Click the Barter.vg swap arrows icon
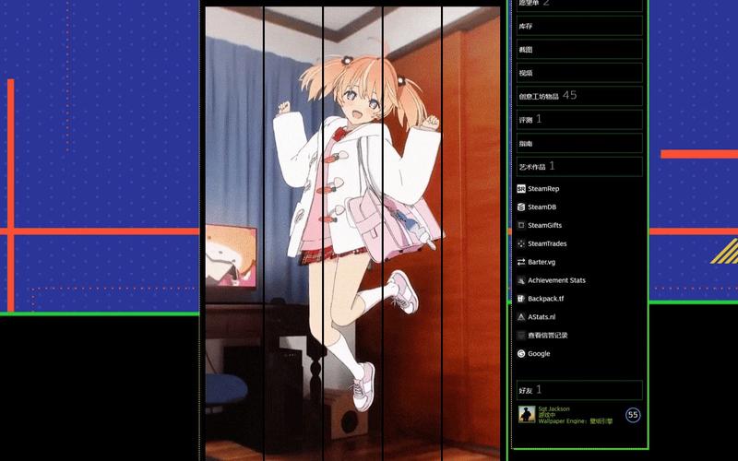Viewport: 738px width, 461px height. coord(521,262)
